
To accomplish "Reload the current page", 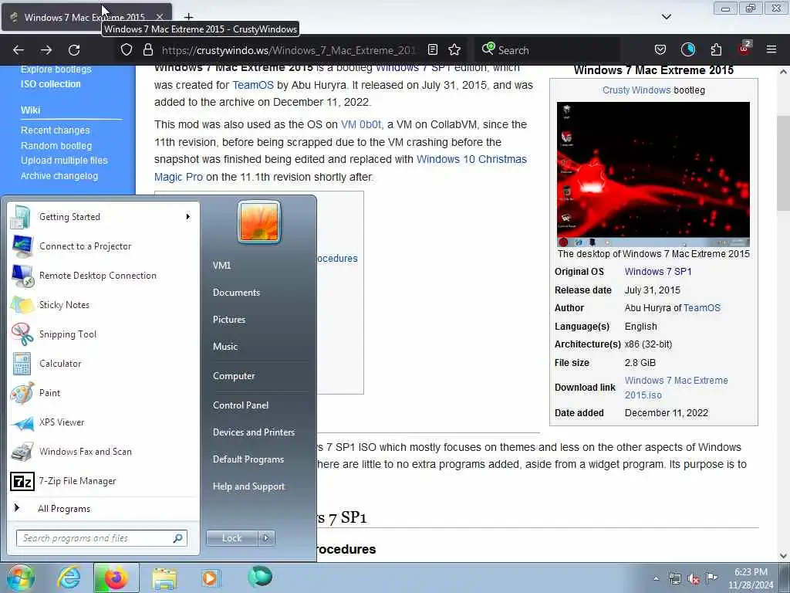I will tap(74, 50).
